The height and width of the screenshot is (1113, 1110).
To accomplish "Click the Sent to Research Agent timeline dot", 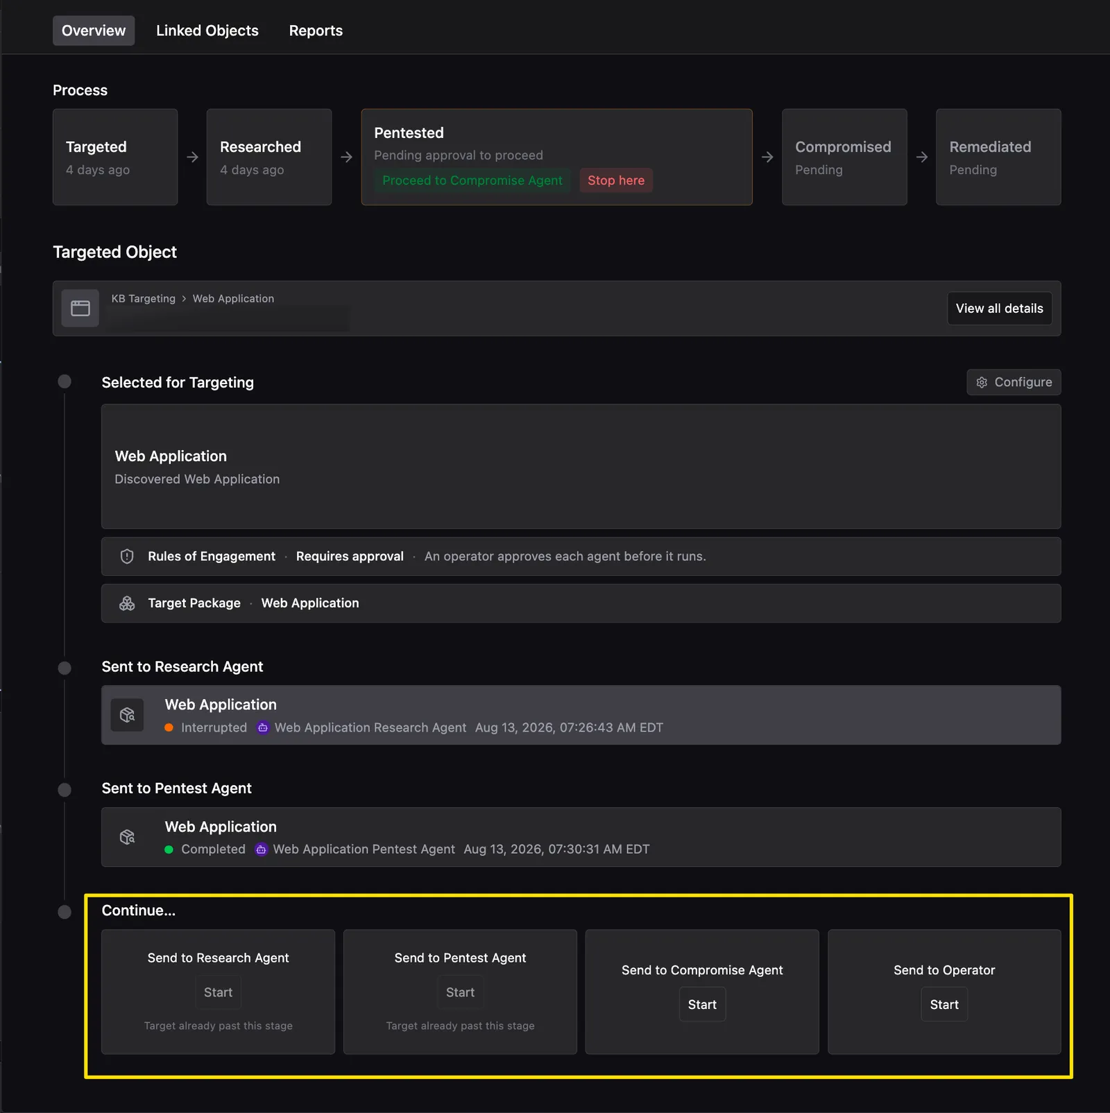I will point(65,668).
